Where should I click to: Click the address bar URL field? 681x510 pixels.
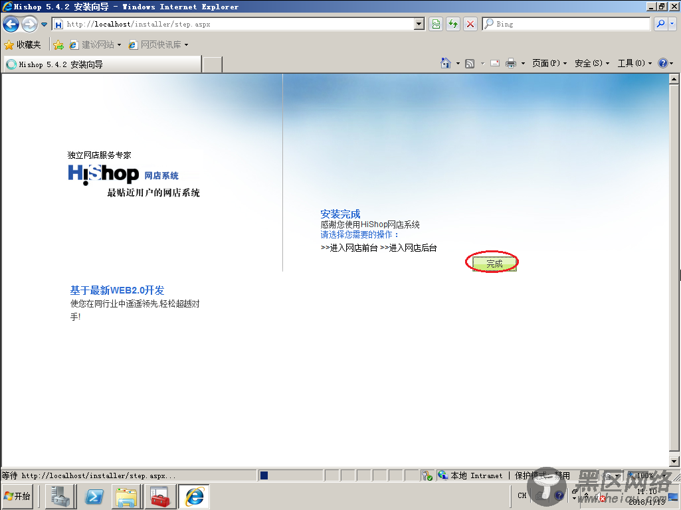233,25
